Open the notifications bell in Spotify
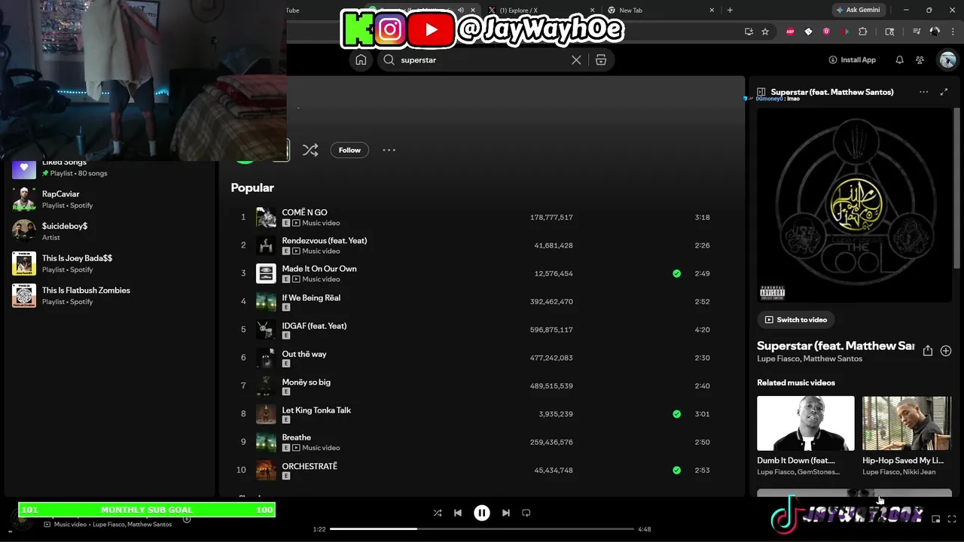 click(x=899, y=60)
